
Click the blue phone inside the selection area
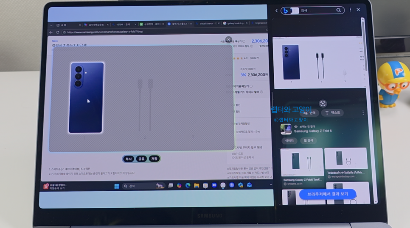click(x=86, y=97)
